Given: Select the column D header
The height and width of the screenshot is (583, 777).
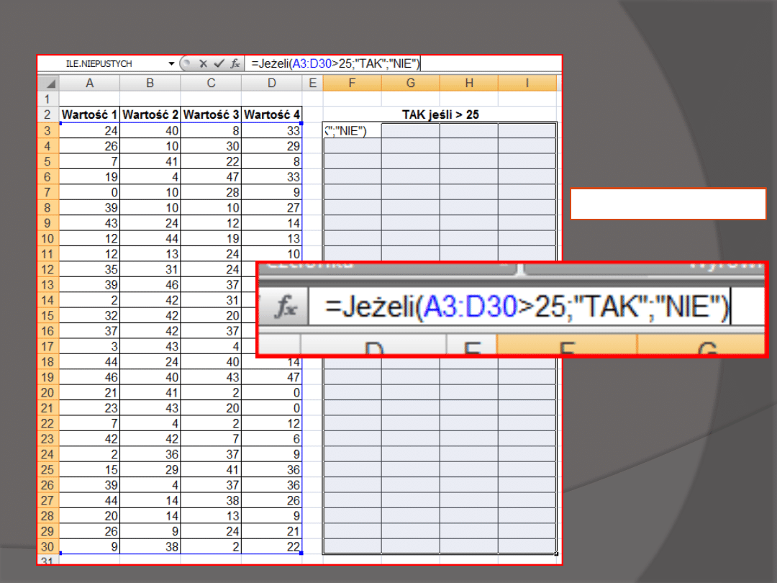Looking at the screenshot, I should pyautogui.click(x=271, y=83).
